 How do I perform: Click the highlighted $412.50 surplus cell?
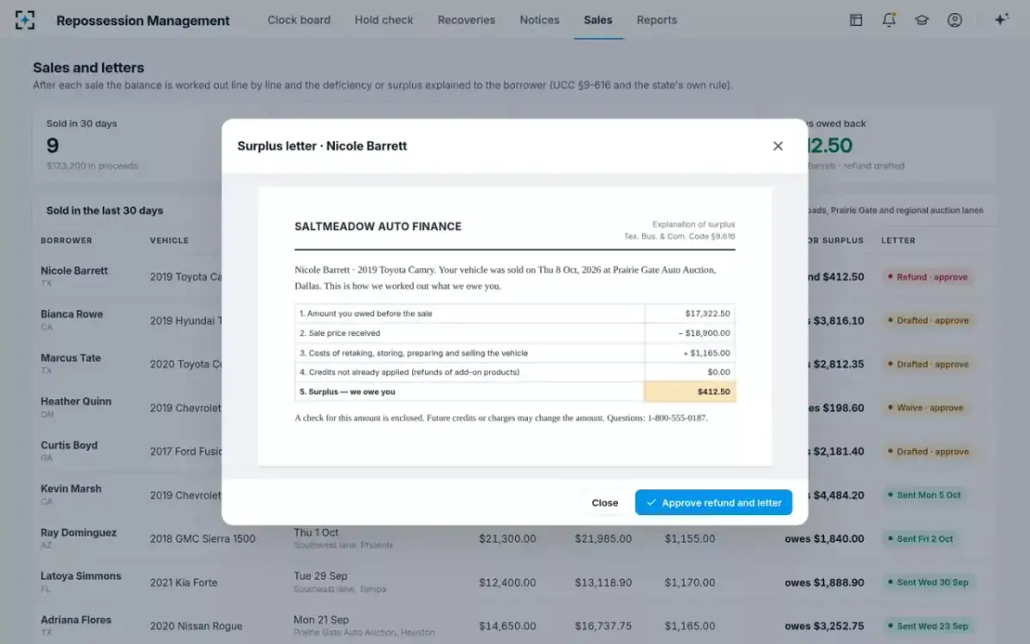pyautogui.click(x=690, y=392)
